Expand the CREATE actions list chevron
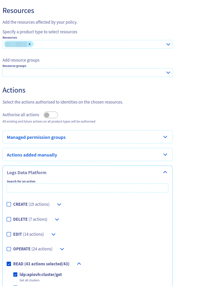 (59, 204)
